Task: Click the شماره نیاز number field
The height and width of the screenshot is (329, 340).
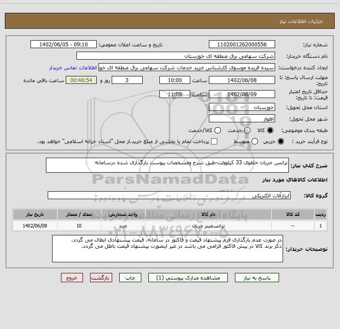Action: tap(242, 45)
